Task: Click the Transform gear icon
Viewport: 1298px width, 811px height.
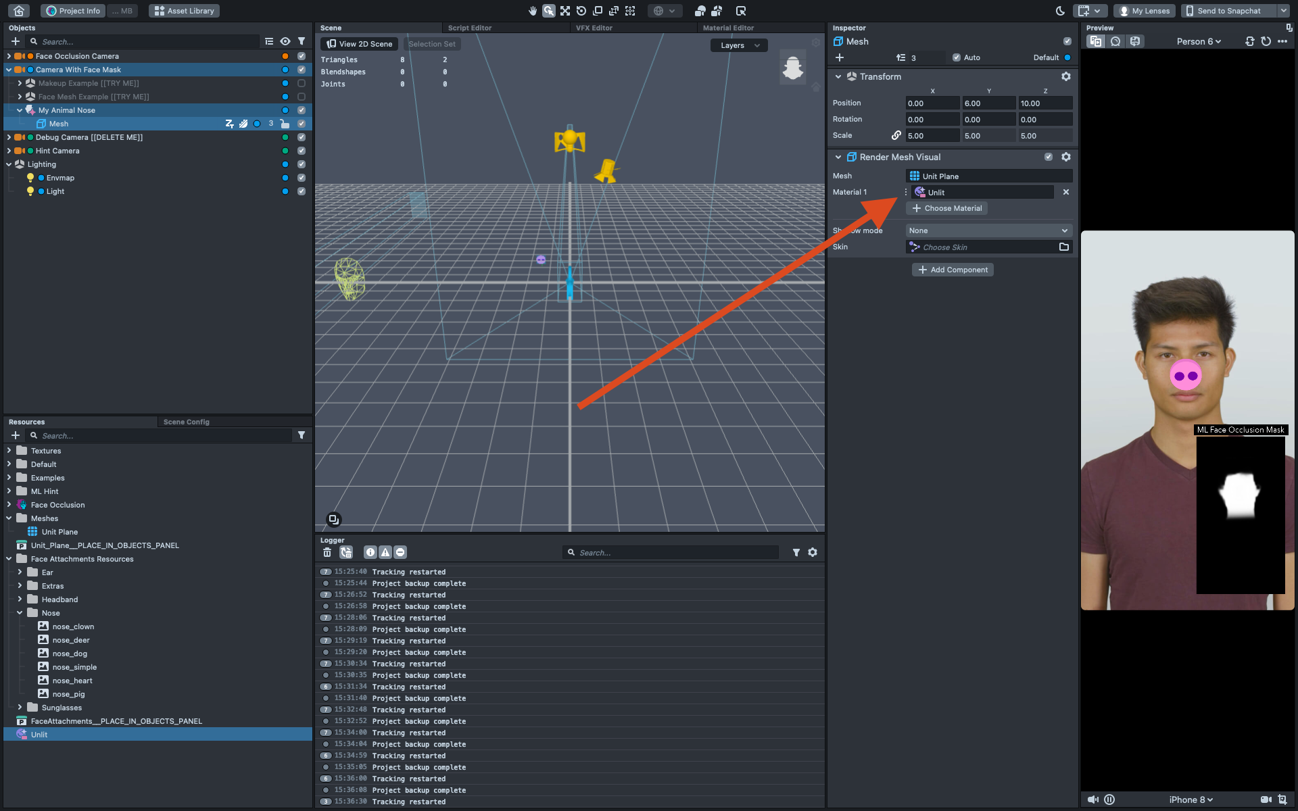Action: click(x=1066, y=76)
